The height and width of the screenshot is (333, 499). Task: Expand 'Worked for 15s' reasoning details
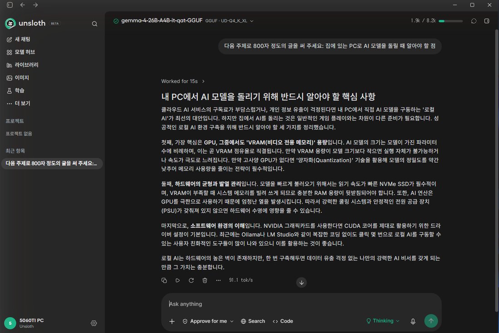(183, 81)
